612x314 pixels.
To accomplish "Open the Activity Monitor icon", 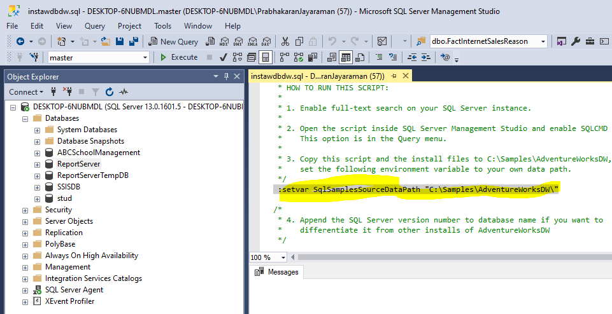I will pos(382,41).
